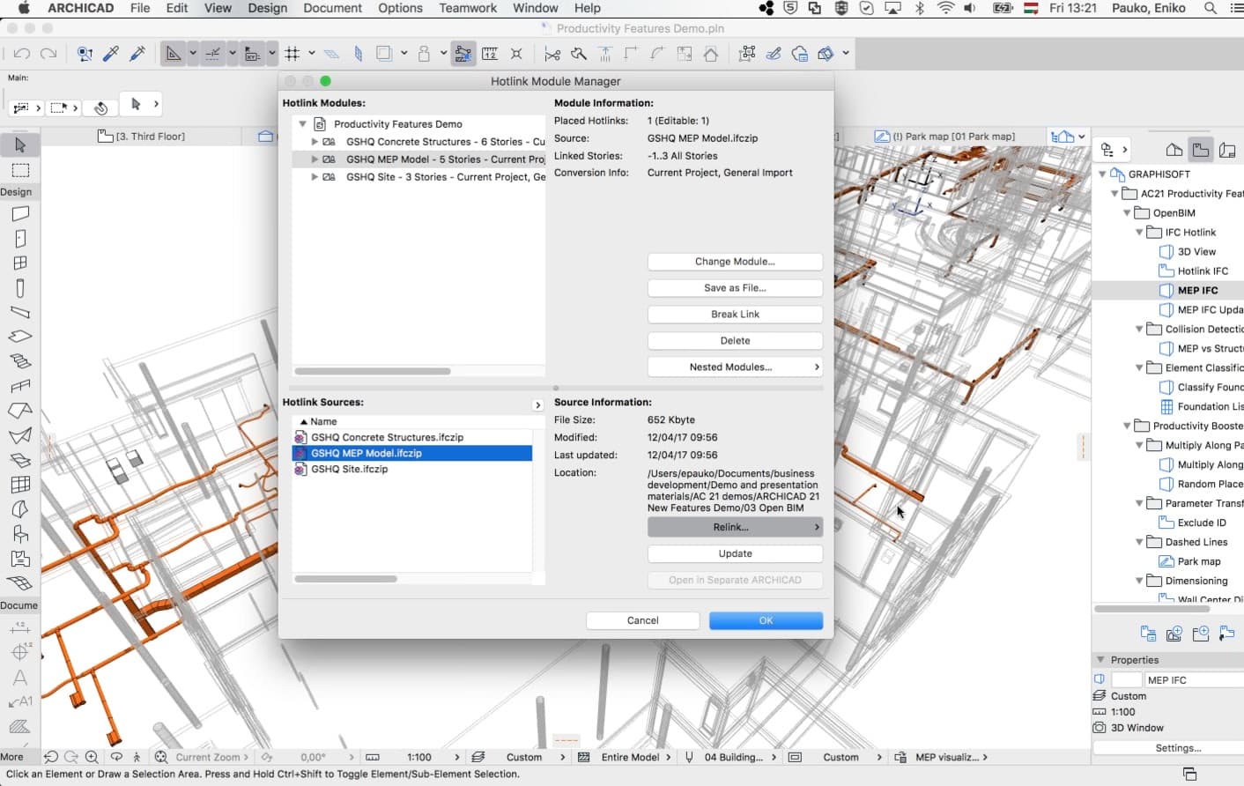Image resolution: width=1244 pixels, height=786 pixels.
Task: Activate the Dimension tool
Action: coord(20,627)
